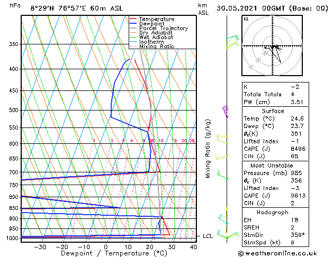Click the 700 pressure level label
This screenshot has height=257, width=333.
pos(14,172)
